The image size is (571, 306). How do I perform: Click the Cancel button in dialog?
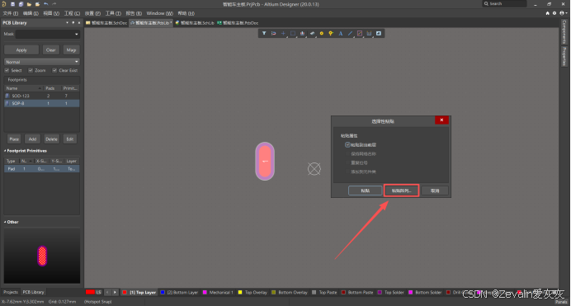coord(435,191)
